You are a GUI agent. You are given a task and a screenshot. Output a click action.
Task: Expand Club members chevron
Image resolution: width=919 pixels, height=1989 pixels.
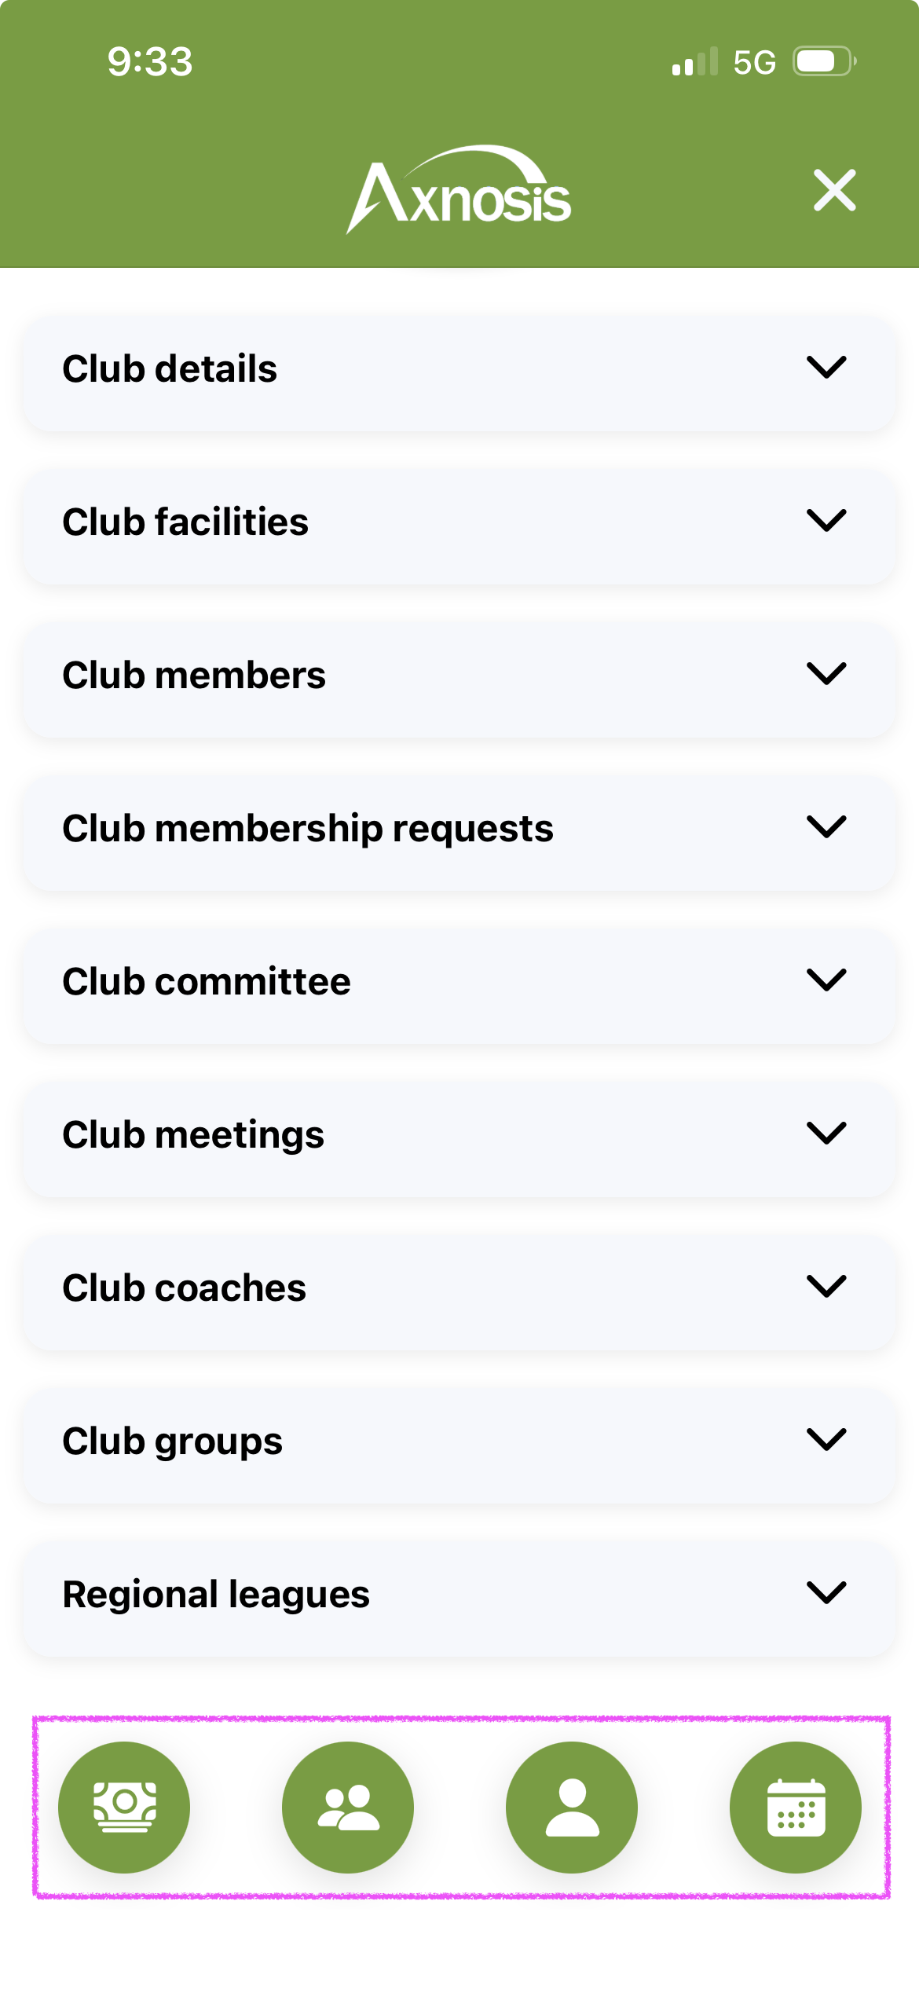pos(826,674)
